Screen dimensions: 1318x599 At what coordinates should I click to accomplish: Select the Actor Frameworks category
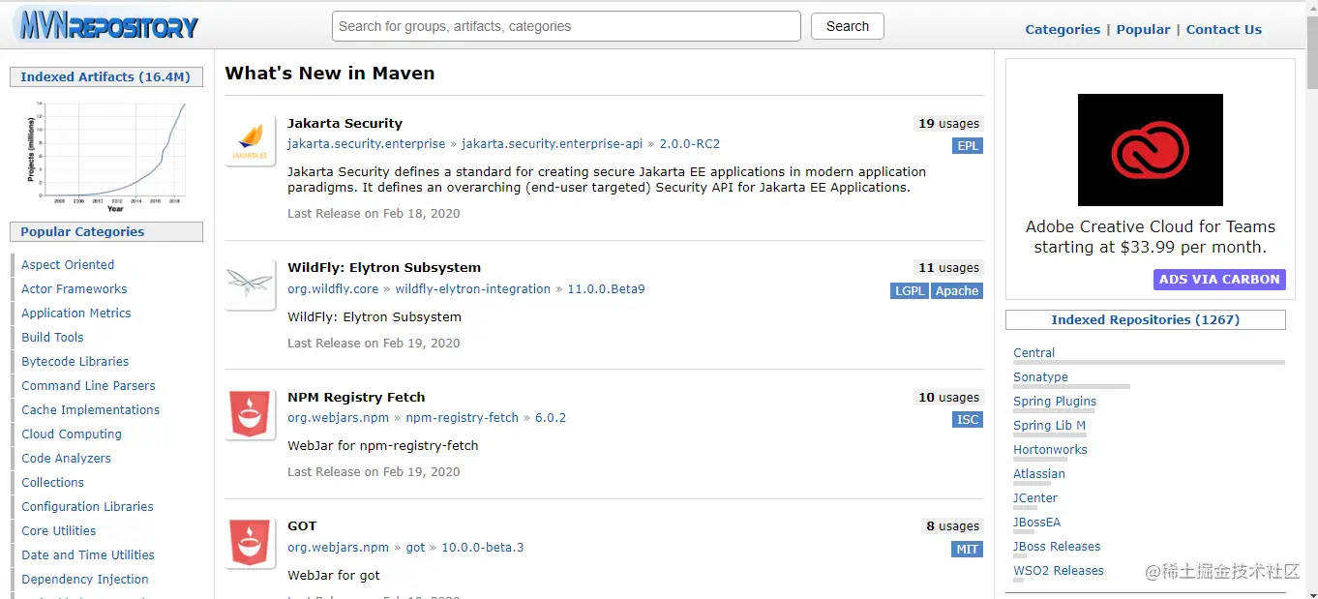[x=75, y=288]
